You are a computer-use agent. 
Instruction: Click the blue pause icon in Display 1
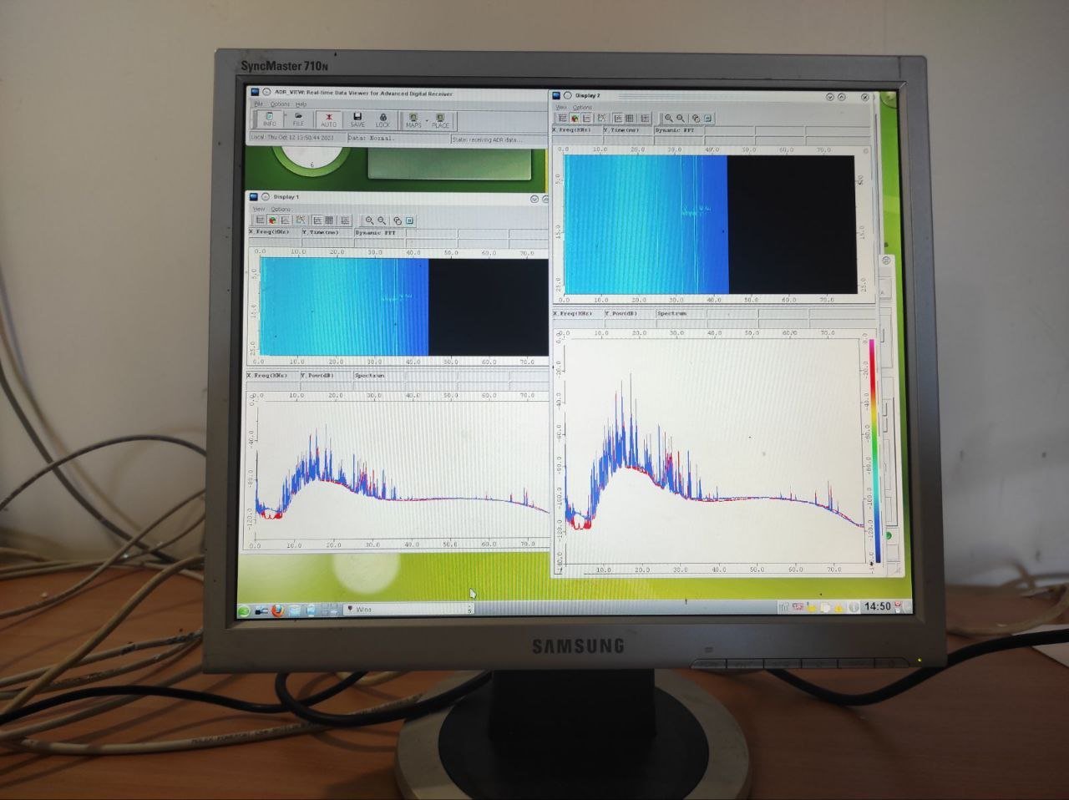(409, 220)
